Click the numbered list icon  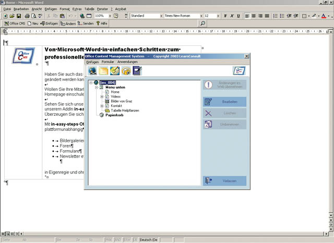[275, 16]
